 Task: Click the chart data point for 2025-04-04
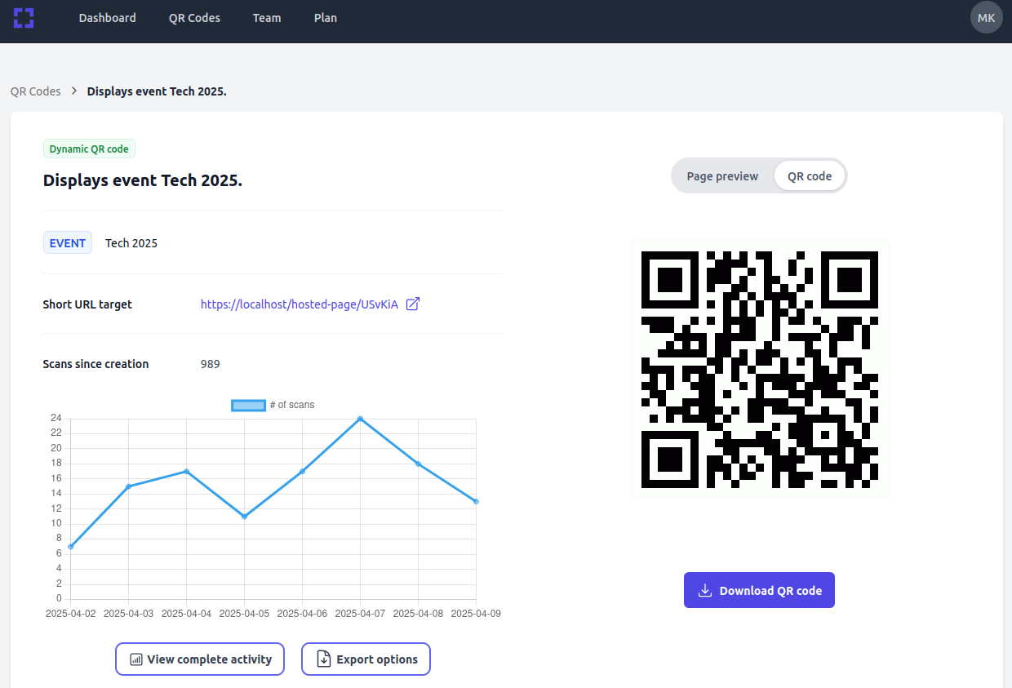187,471
